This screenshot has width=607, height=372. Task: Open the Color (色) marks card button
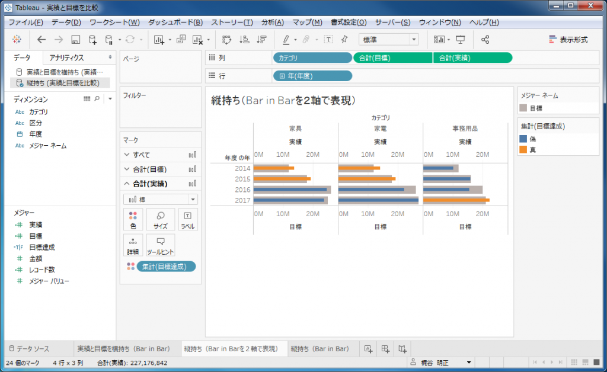click(x=133, y=219)
